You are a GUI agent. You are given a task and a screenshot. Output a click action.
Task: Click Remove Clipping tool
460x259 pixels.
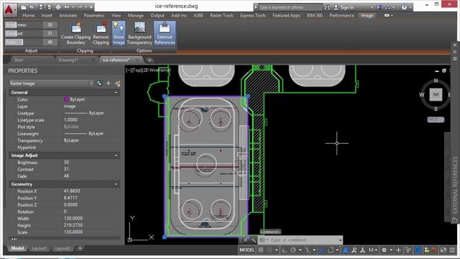101,34
